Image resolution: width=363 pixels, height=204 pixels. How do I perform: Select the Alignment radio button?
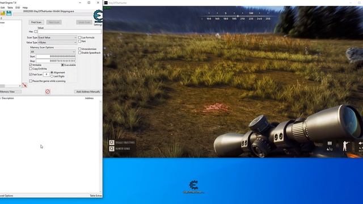[x=52, y=73]
